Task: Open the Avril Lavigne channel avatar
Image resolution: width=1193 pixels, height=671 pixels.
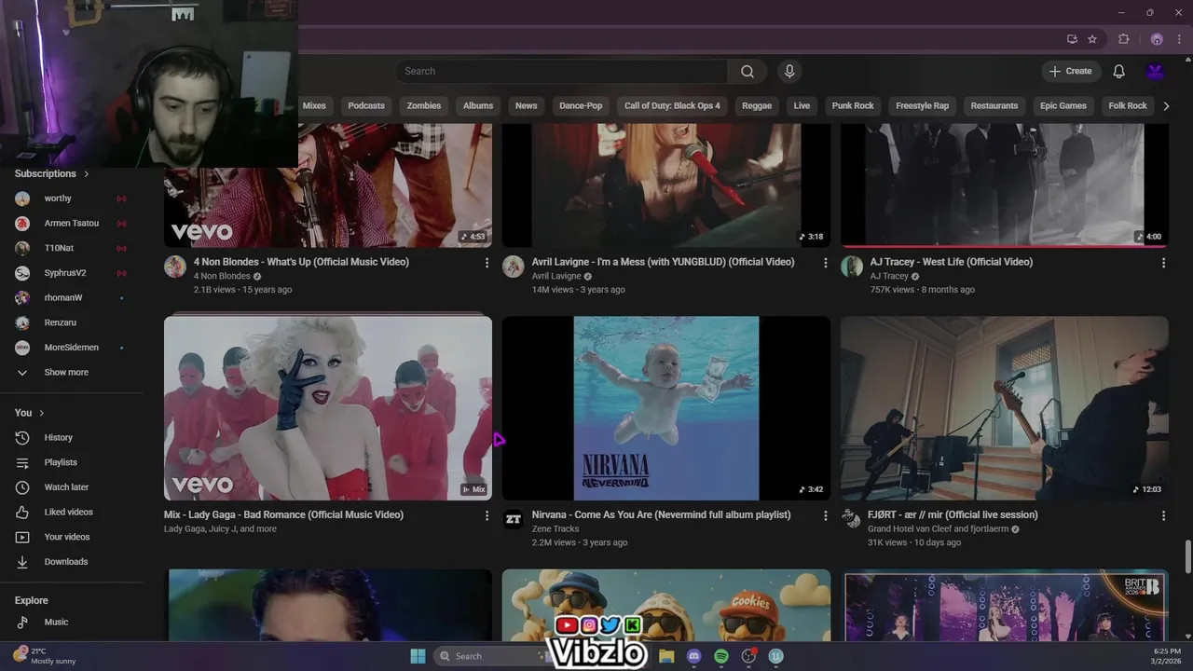Action: point(514,267)
